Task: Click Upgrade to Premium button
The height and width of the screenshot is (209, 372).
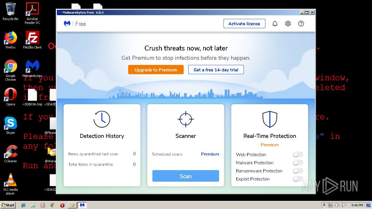Action: point(156,70)
